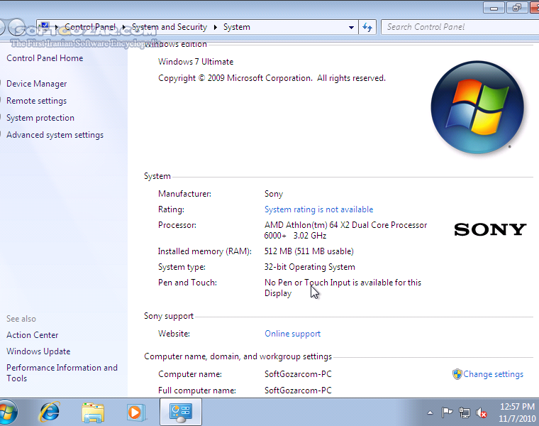Click Action Center flag tray icon
This screenshot has width=539, height=426.
[447, 413]
